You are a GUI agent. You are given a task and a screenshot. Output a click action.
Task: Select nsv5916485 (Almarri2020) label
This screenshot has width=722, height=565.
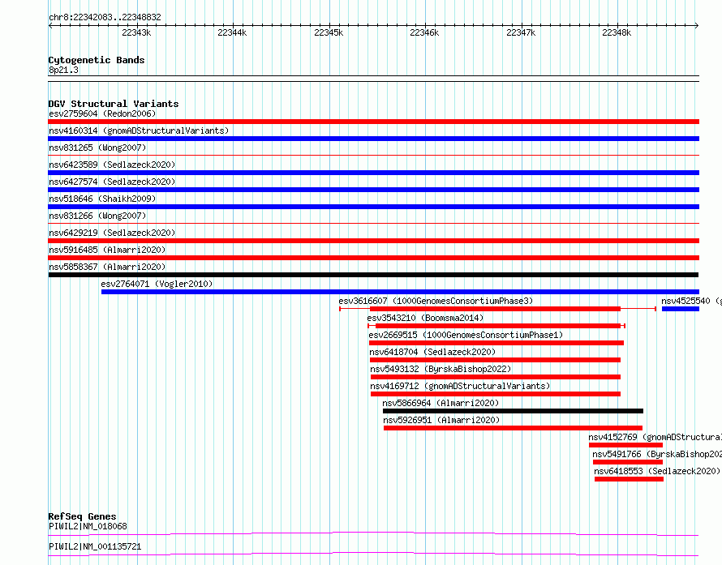point(107,250)
